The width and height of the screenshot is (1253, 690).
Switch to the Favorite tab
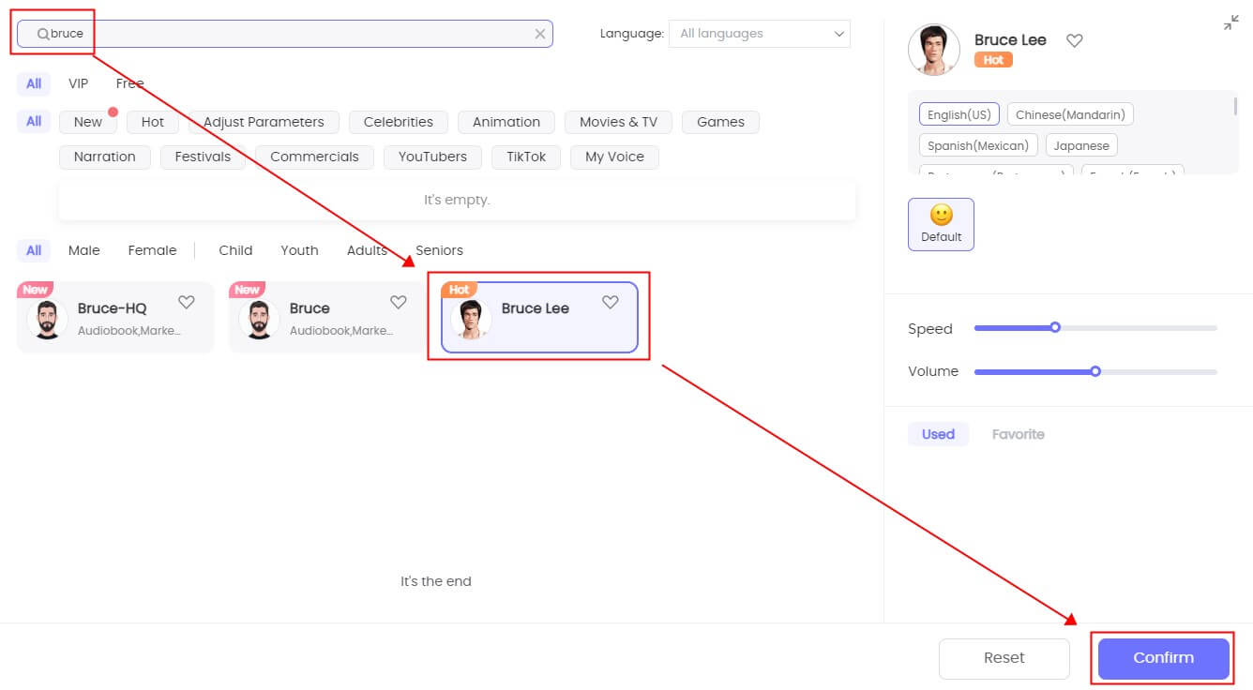point(1019,434)
